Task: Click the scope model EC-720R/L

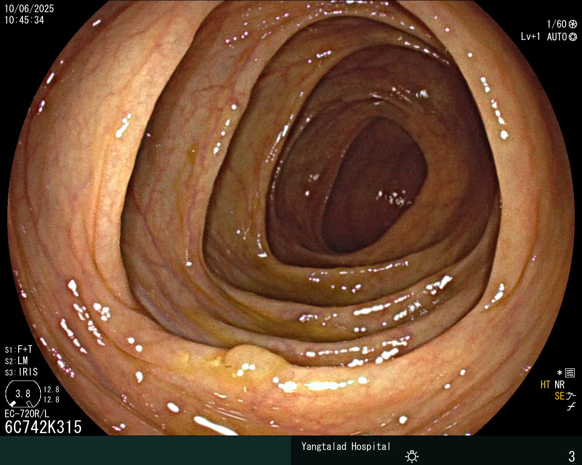Action: click(x=27, y=414)
